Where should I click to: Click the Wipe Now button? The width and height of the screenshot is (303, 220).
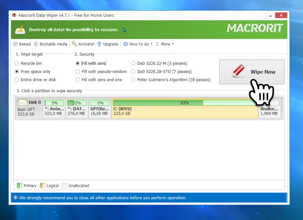[252, 72]
